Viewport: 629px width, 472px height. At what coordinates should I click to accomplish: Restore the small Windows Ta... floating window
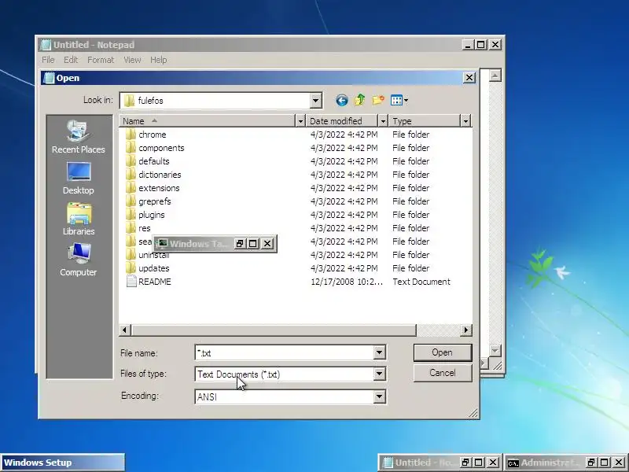pyautogui.click(x=240, y=244)
